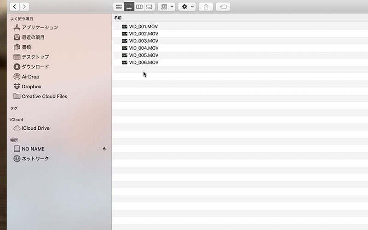Screen dimensions: 368x230
Task: Click the back navigation arrow
Action: tap(15, 6)
